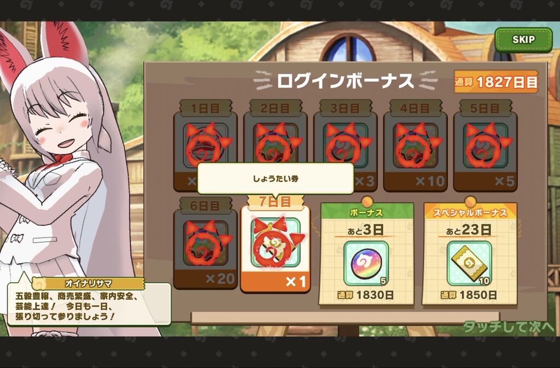Click the green SKIP button

tap(523, 39)
